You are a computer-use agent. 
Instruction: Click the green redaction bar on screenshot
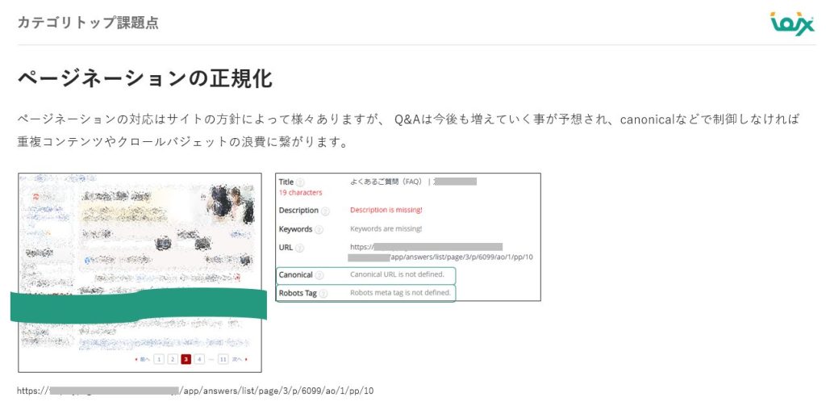click(137, 307)
